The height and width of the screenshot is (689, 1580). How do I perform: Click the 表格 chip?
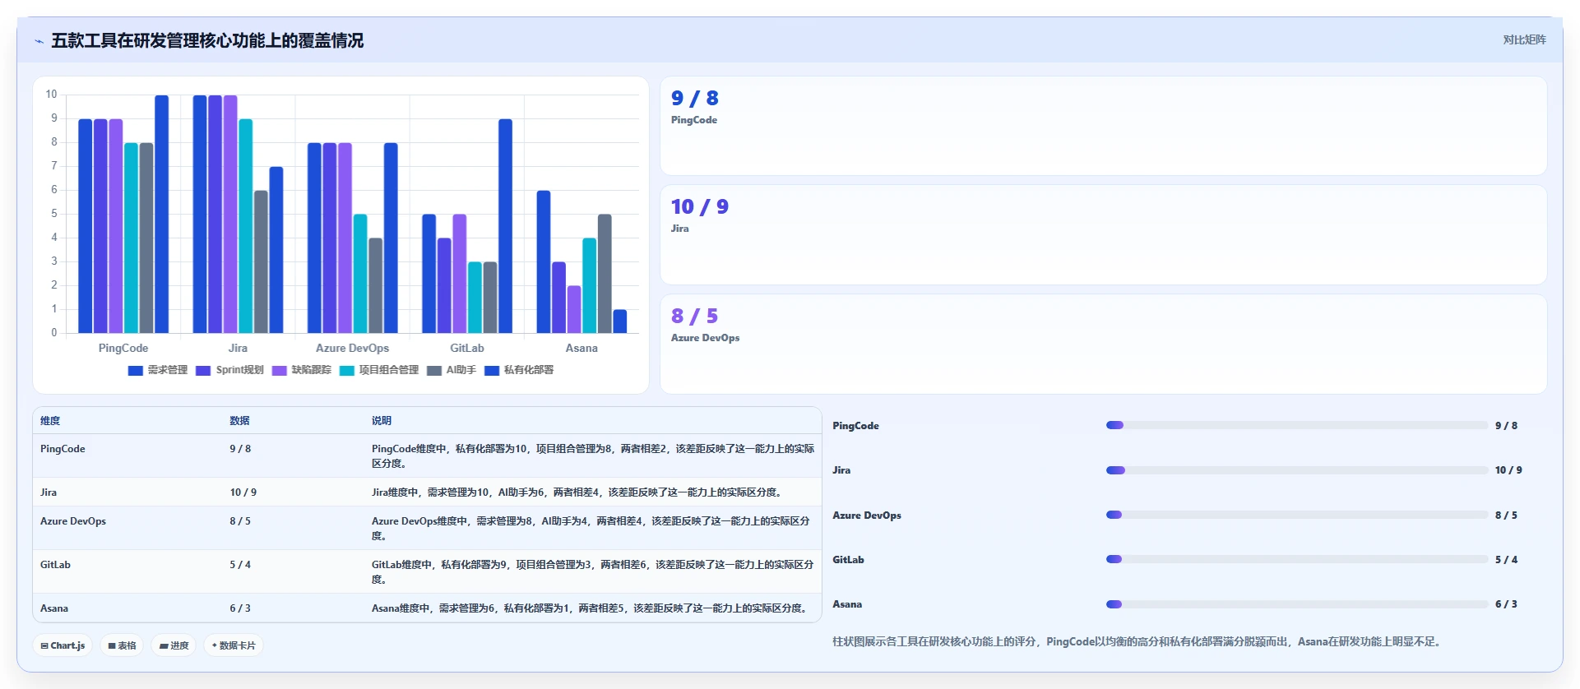point(122,645)
